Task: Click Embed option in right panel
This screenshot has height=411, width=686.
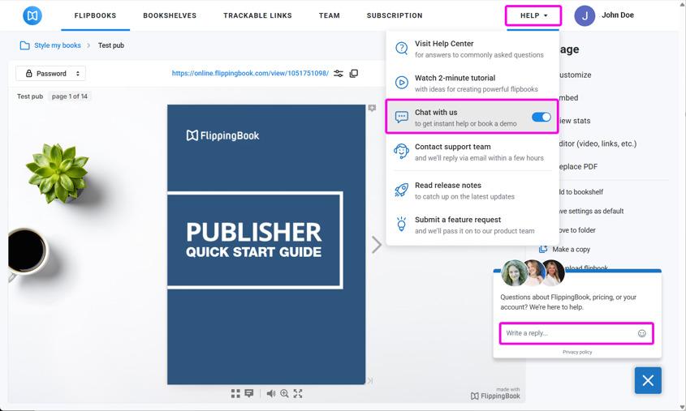Action: (569, 98)
